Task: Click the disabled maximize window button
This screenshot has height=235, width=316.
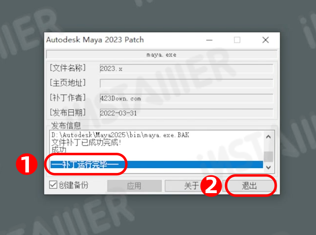Action: click(237, 40)
